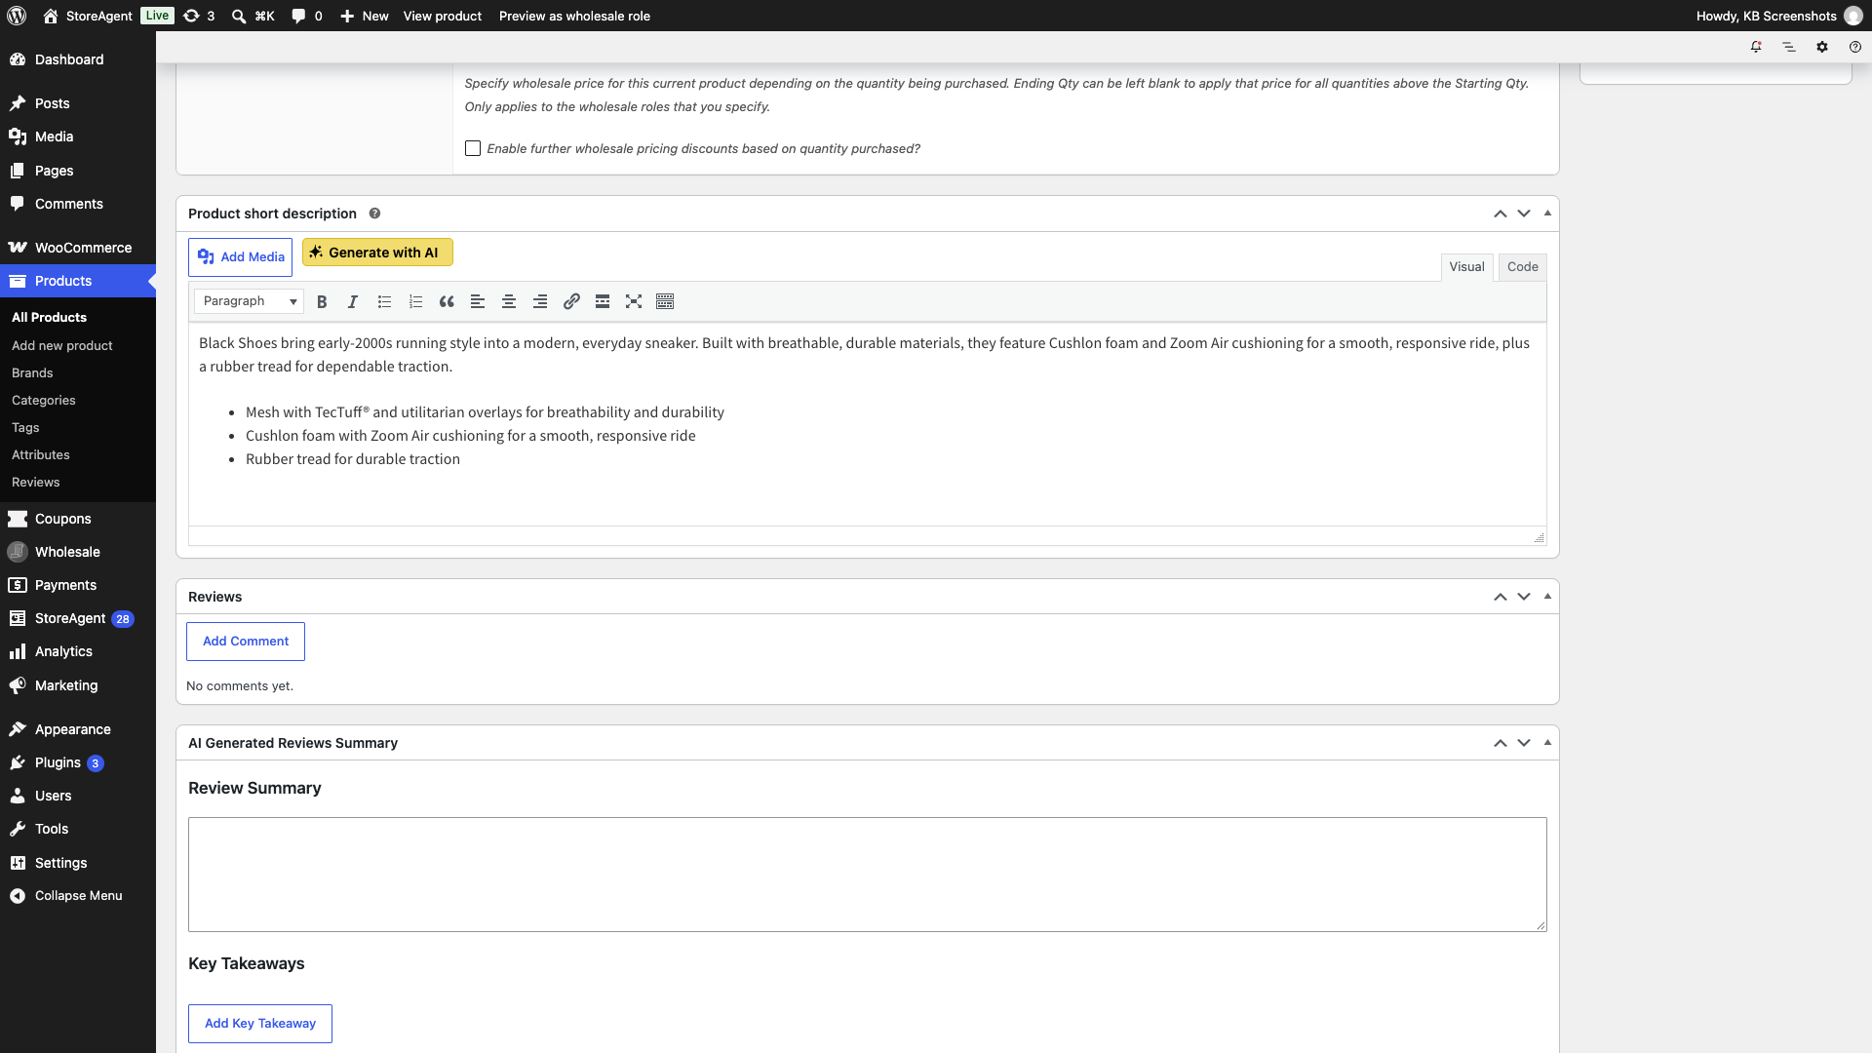Center align the text
The height and width of the screenshot is (1053, 1872).
pos(509,301)
